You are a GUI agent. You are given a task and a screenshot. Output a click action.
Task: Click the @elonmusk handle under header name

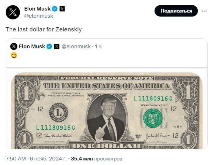click(x=39, y=16)
